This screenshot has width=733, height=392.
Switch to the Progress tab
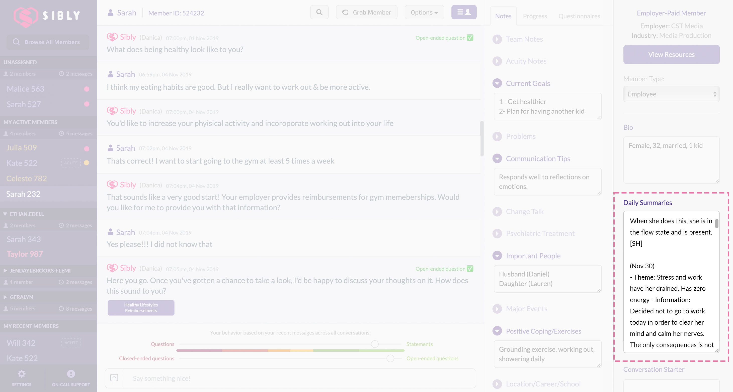(x=535, y=16)
